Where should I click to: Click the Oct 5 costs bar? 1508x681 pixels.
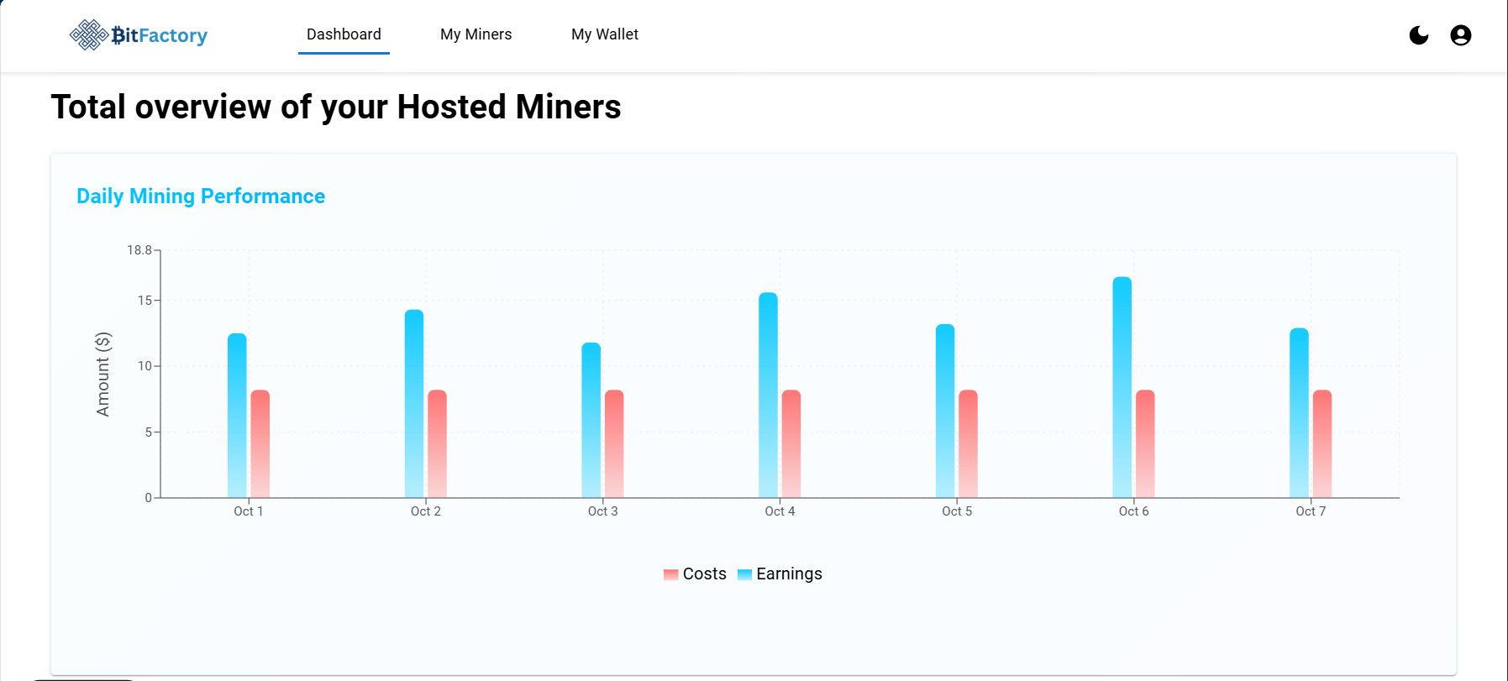point(968,443)
